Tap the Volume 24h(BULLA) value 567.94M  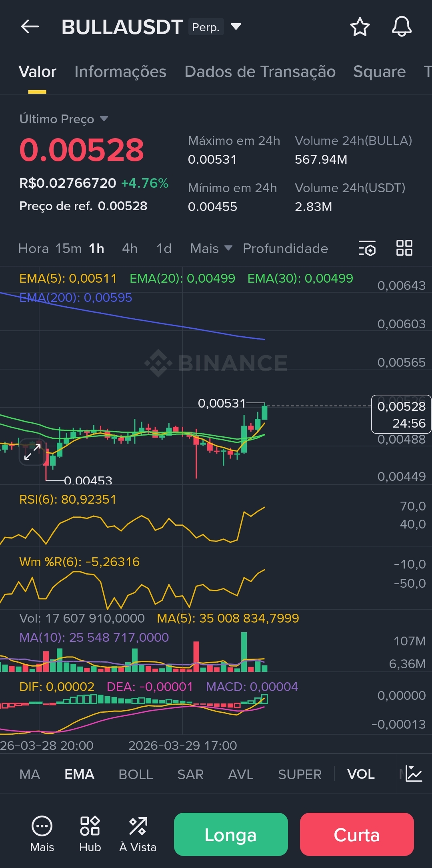point(321,159)
